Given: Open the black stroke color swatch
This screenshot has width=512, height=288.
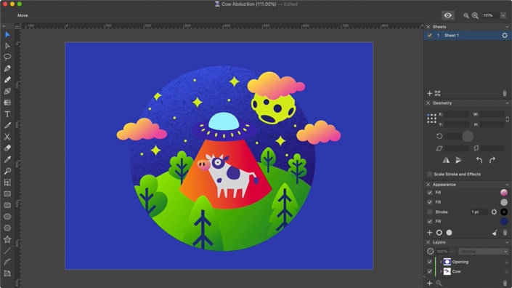Looking at the screenshot, I should tap(504, 212).
